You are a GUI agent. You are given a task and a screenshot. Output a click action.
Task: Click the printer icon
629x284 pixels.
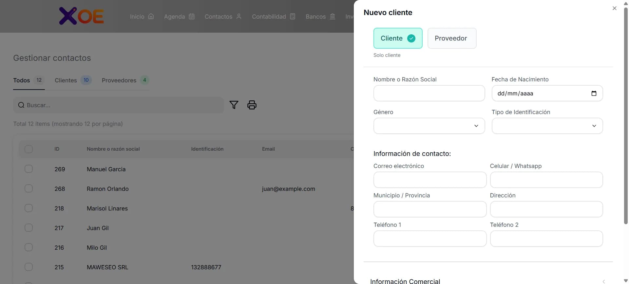[x=252, y=105]
